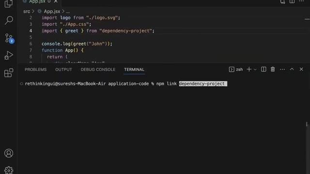Viewport: 310px width, 174px height.
Task: Open changes compare icon in editor toolbar
Action: pos(282,2)
